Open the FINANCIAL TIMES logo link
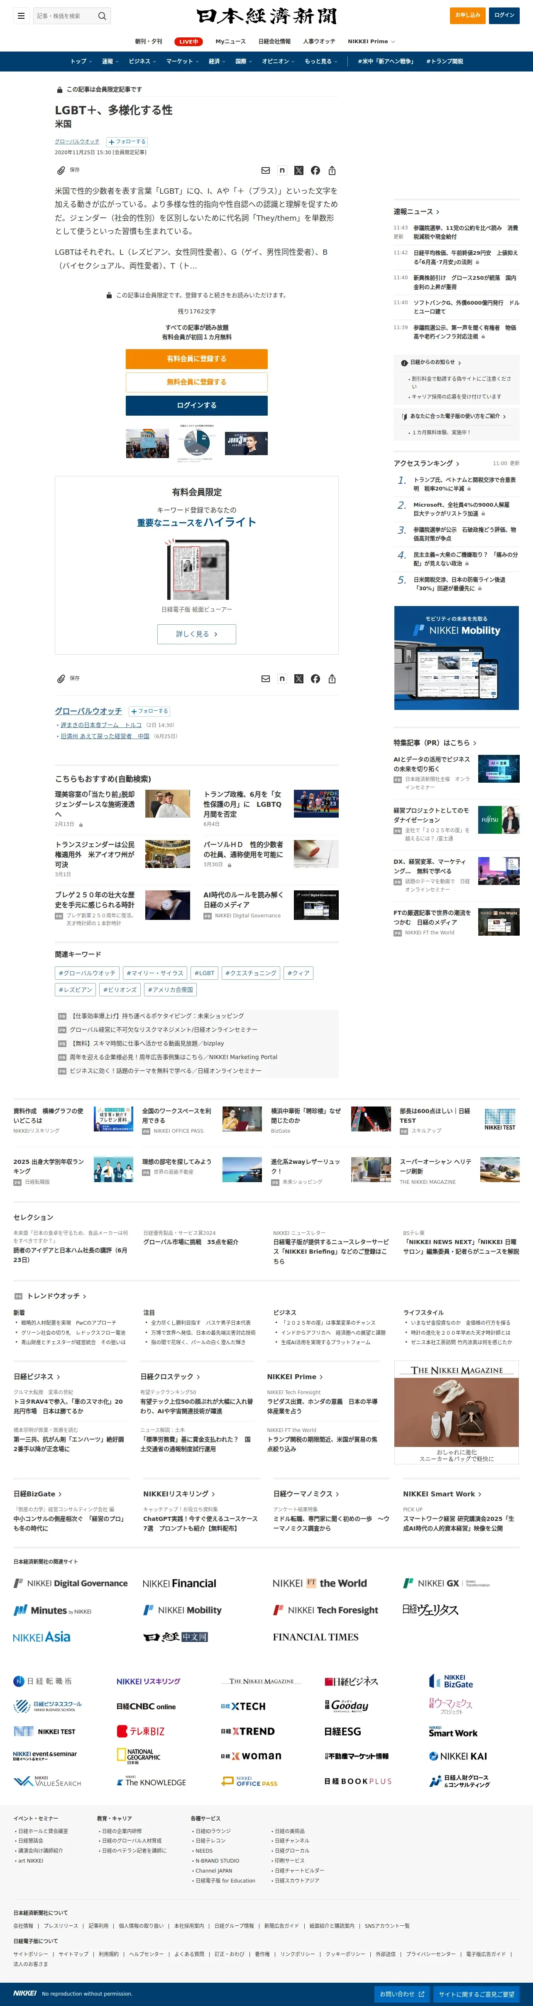The width and height of the screenshot is (533, 2006). 316,1637
